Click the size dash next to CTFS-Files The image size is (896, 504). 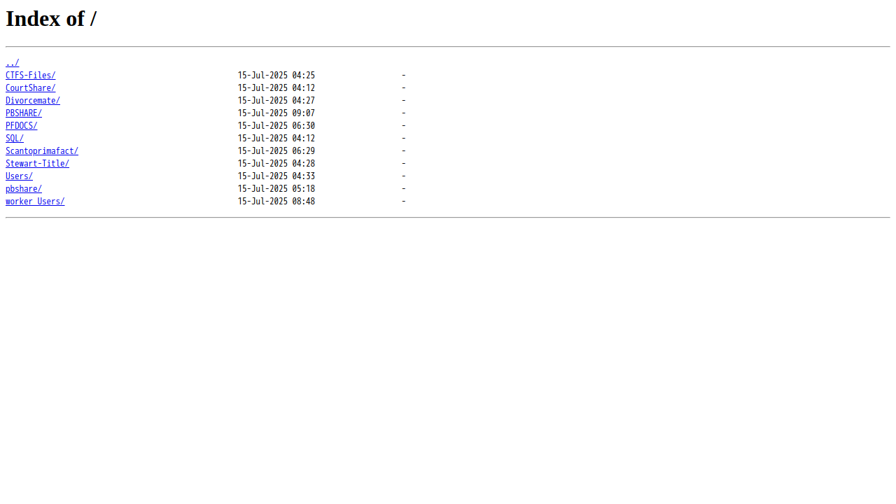click(x=404, y=76)
